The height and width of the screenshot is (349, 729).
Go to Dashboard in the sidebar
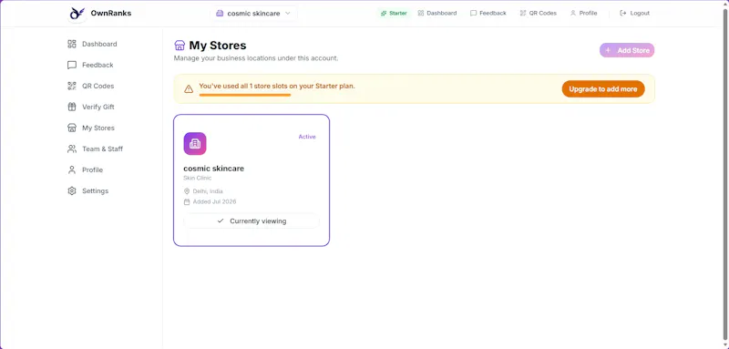(92, 44)
